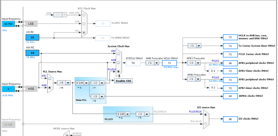Click the Enable CSS button
The image size is (278, 136).
(x=123, y=81)
